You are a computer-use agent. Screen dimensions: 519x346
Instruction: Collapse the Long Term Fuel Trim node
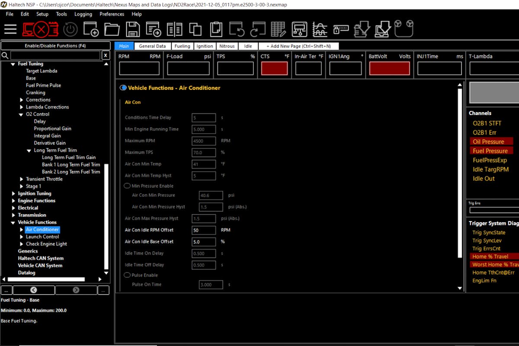[x=29, y=151]
